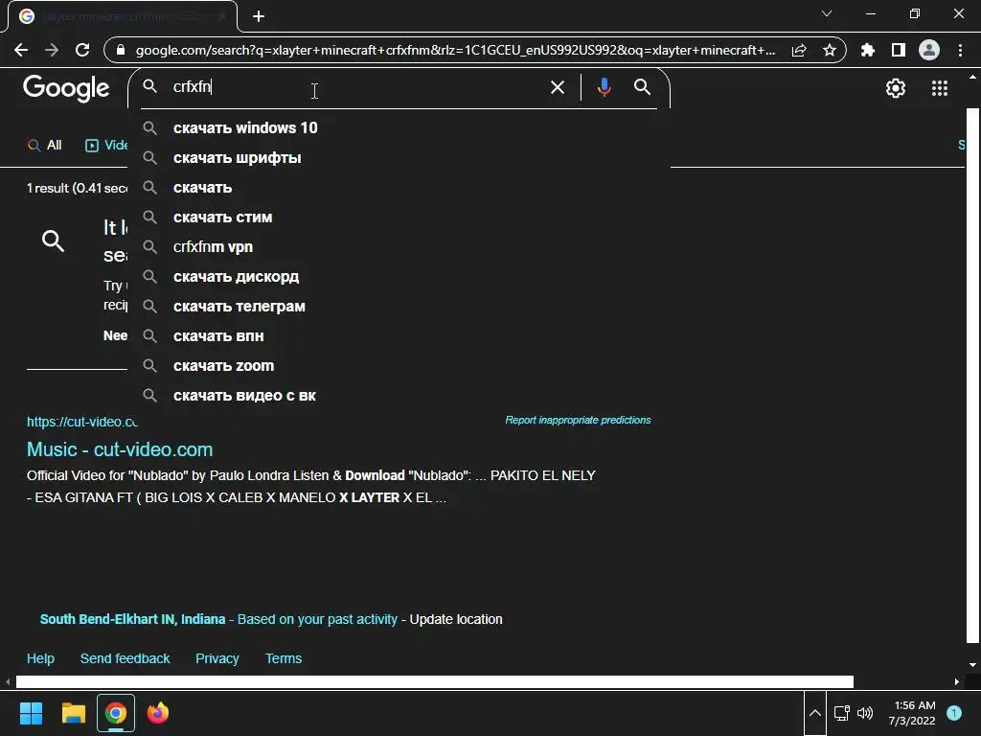Open Windows Start menu
This screenshot has height=736, width=981.
tap(31, 713)
